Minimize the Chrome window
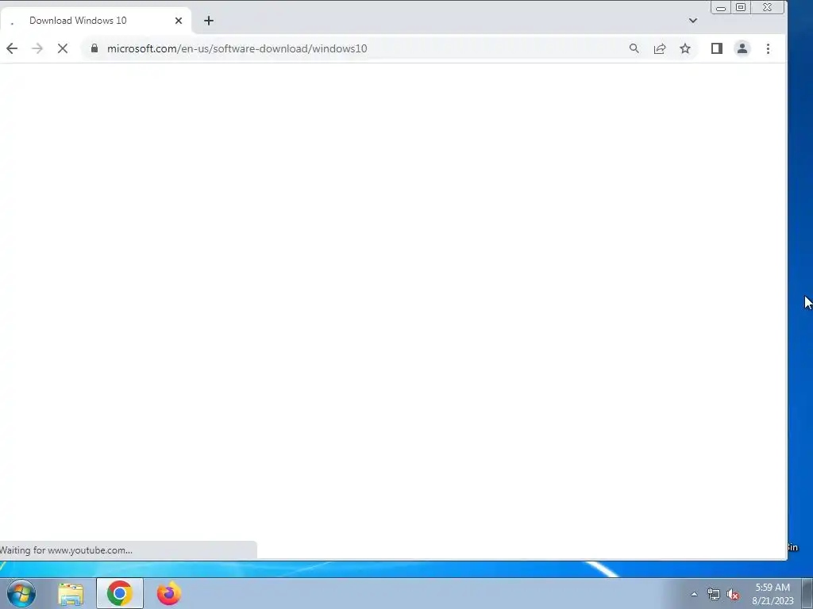 pyautogui.click(x=721, y=7)
